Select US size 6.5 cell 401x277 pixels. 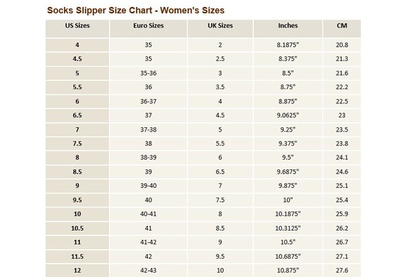[77, 115]
